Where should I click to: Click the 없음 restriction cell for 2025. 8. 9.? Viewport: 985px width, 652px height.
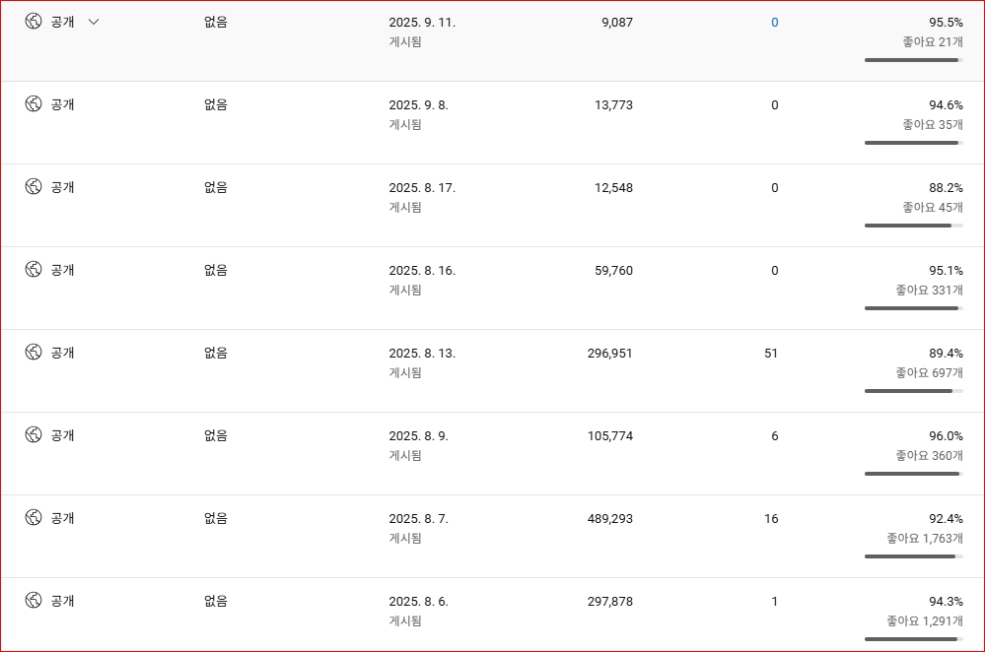216,435
